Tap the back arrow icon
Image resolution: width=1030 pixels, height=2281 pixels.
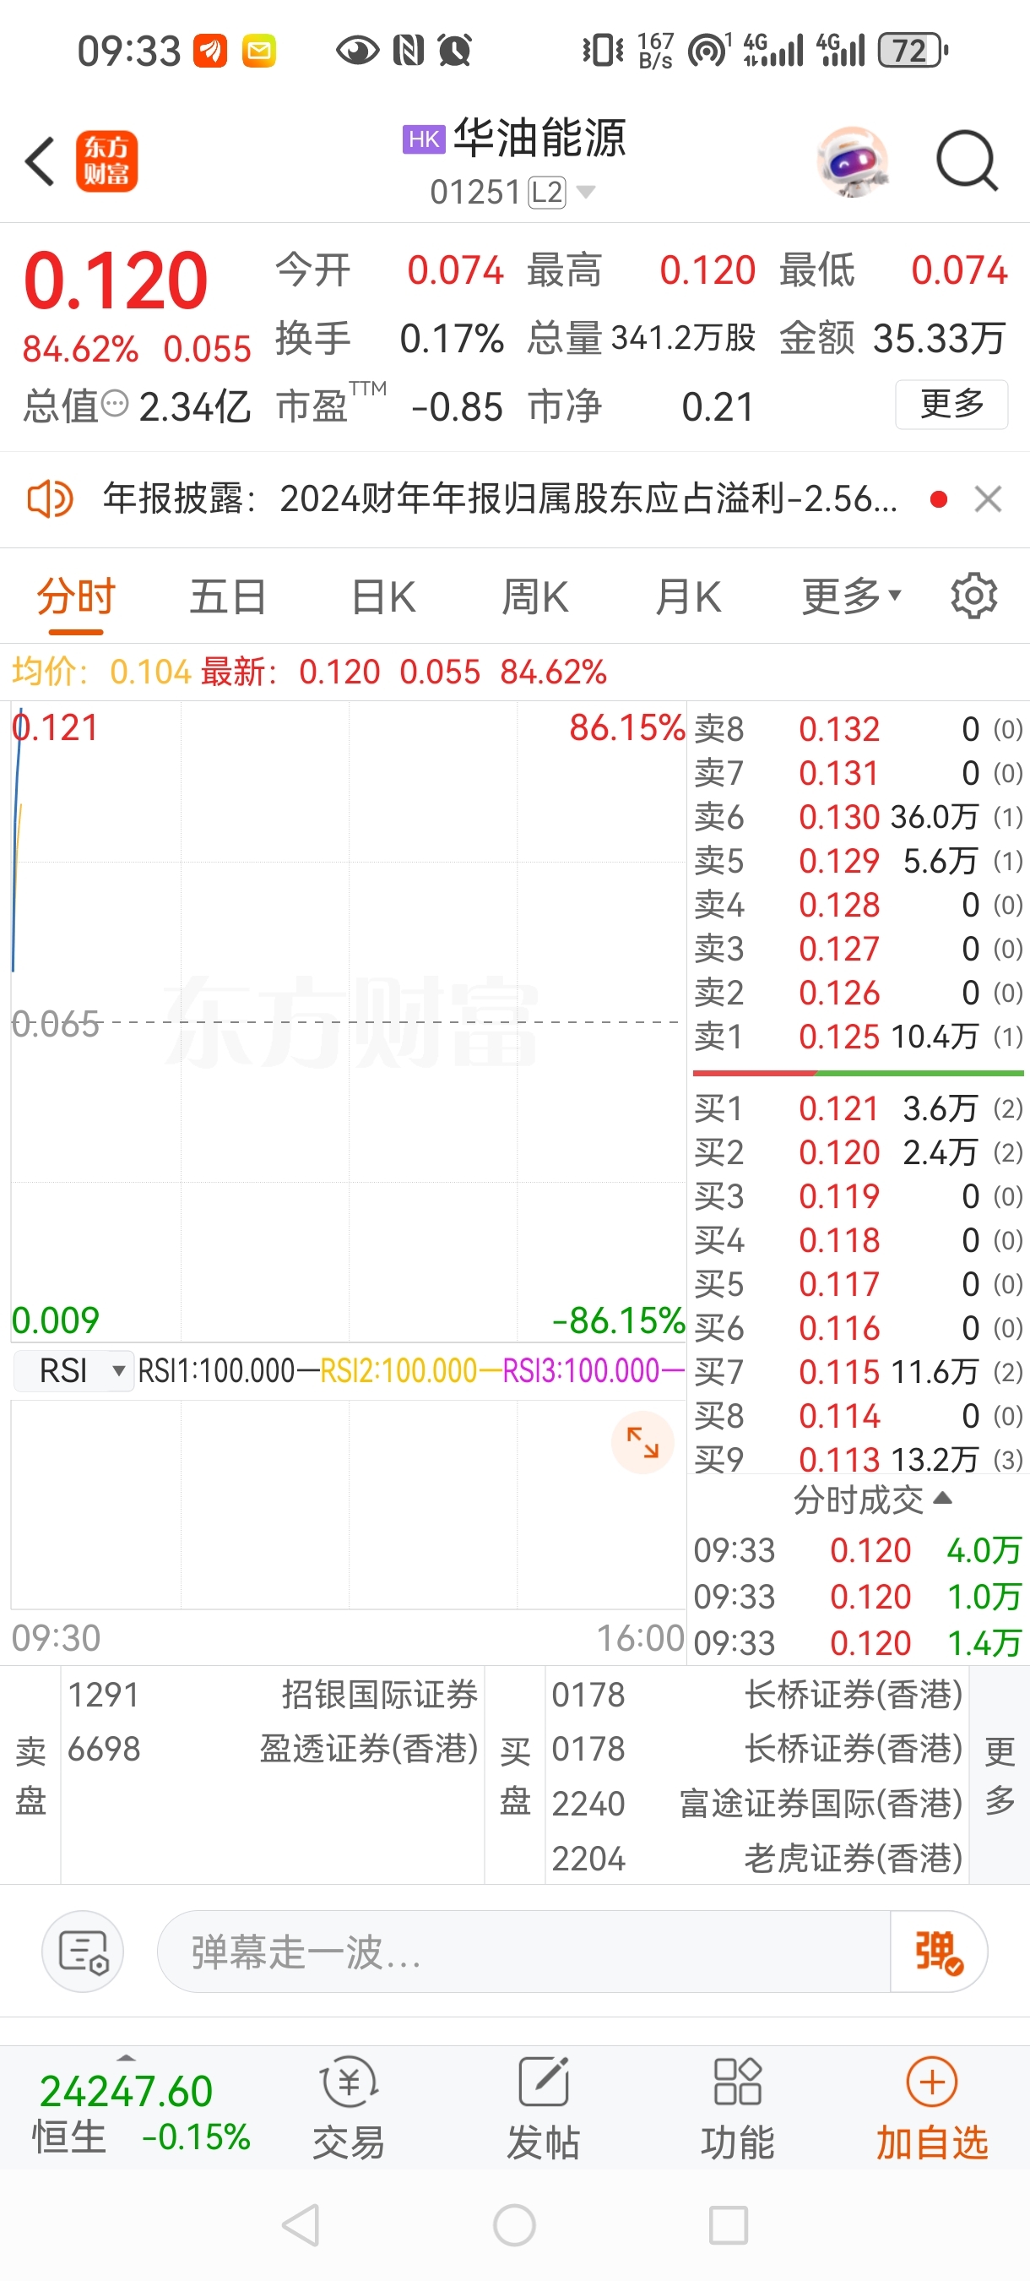(x=40, y=162)
